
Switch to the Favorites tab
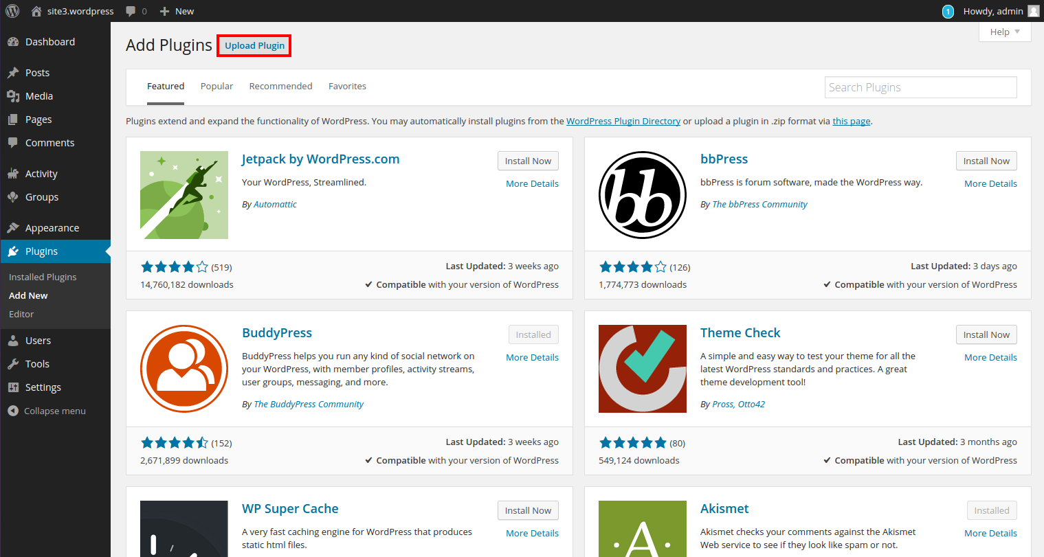click(347, 87)
